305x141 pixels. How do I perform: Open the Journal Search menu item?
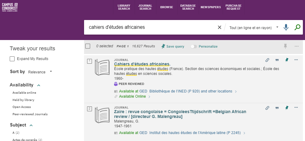coord(145,7)
